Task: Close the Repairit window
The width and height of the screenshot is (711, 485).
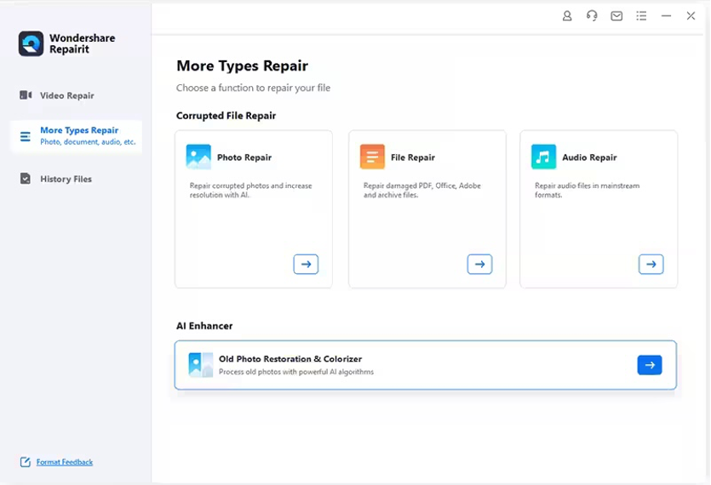Action: (x=691, y=16)
